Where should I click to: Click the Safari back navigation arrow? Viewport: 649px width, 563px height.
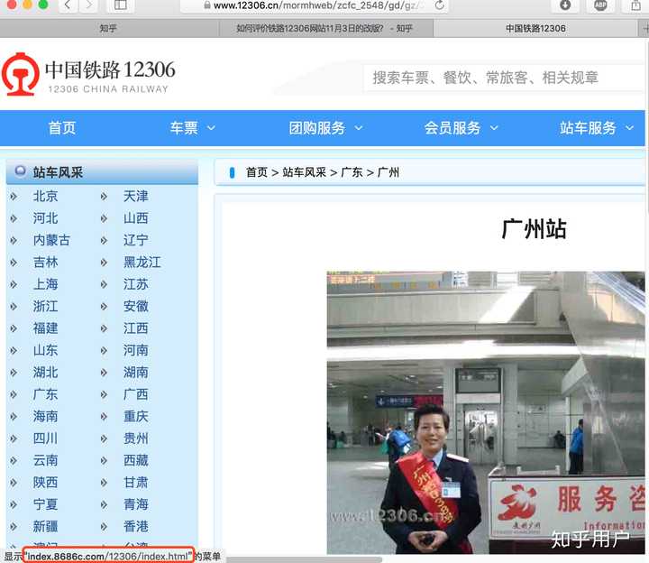pos(68,5)
